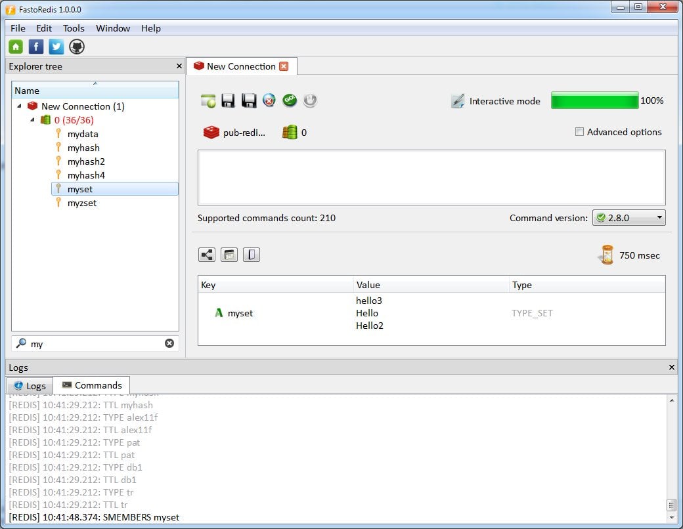683x529 pixels.
Task: Click the 'TTL db1' log line
Action: coord(73,480)
